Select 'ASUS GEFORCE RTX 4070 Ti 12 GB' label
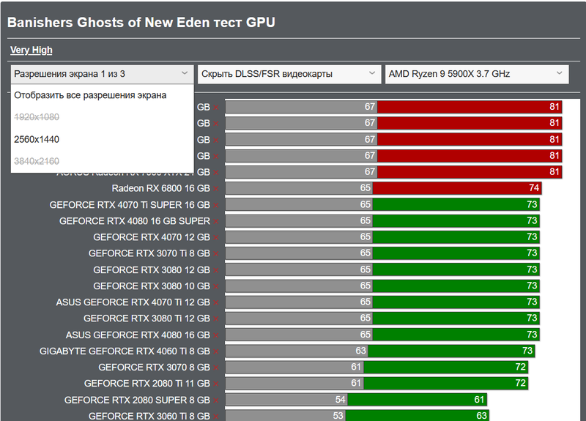586x421 pixels. [133, 302]
